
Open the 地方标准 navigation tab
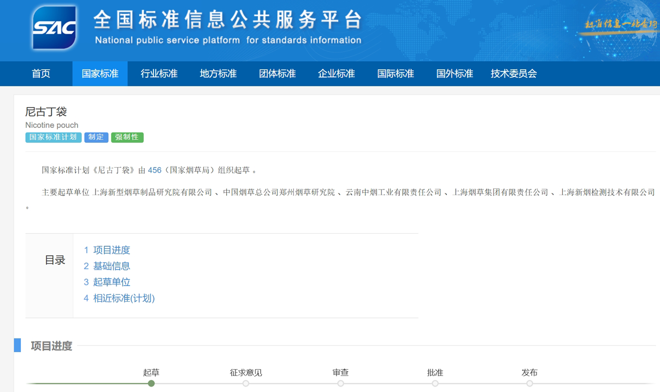coord(218,74)
